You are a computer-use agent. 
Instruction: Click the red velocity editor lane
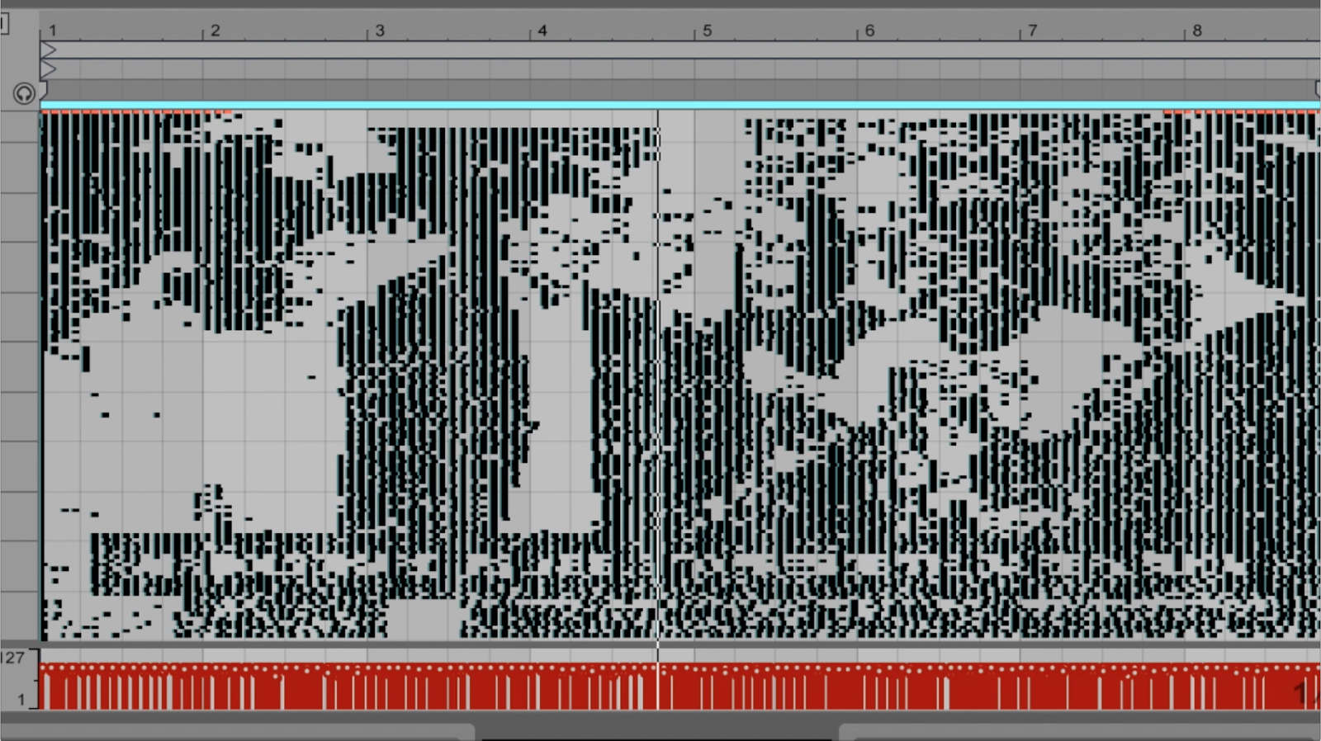point(680,686)
